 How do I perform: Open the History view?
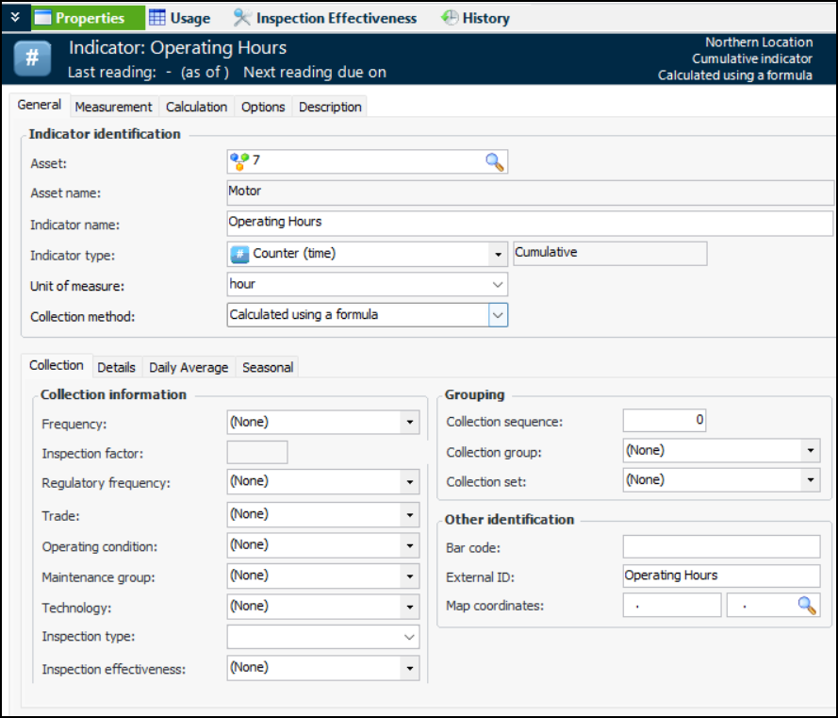tap(476, 18)
